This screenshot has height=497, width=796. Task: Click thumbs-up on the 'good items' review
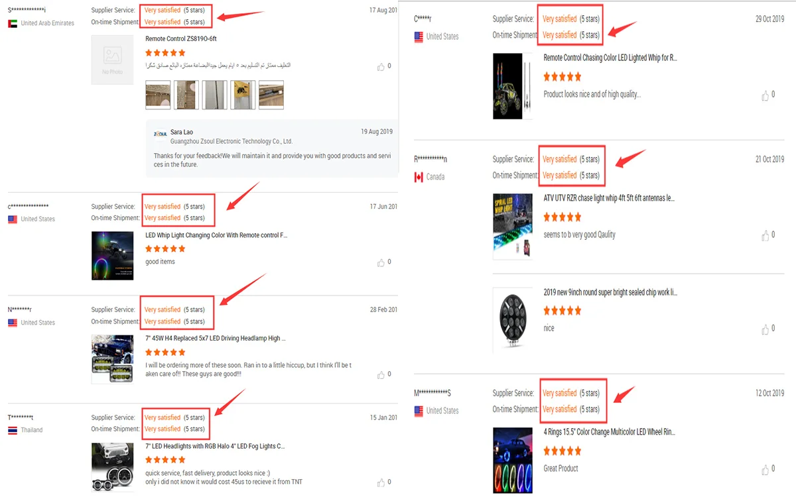pos(381,262)
